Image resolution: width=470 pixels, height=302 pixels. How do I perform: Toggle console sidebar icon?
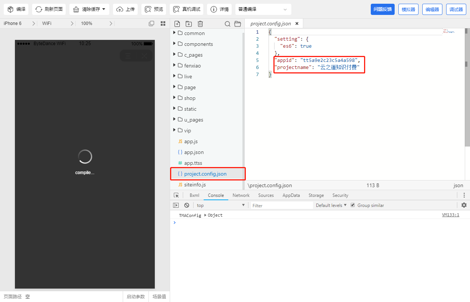point(176,205)
